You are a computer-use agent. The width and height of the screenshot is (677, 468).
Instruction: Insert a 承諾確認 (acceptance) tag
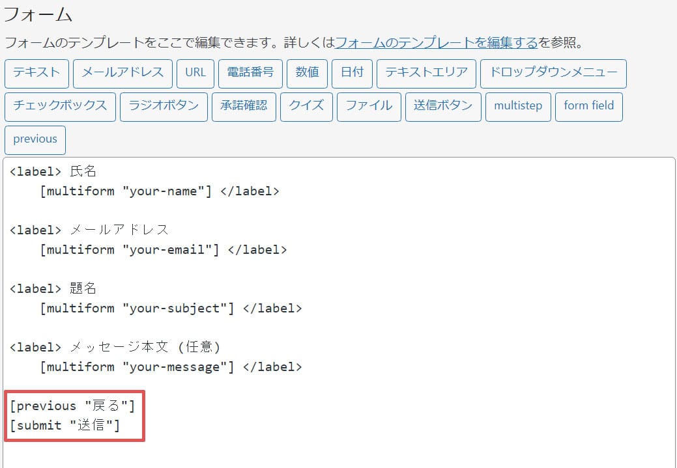coord(244,106)
